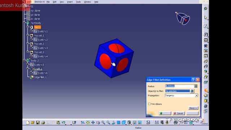
Task: Open the View menu
Action: [x=62, y=2]
